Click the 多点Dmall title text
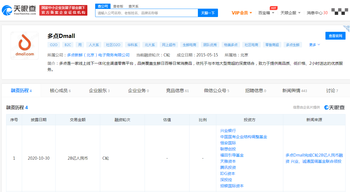Image resolution: width=350 pixels, height=192 pixels. [x=61, y=36]
